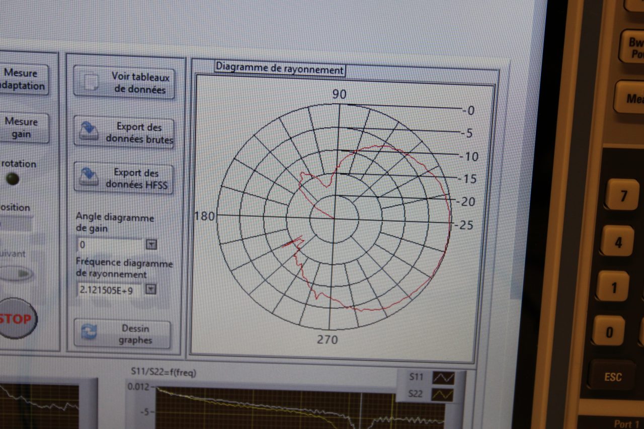Click the center of the polar radiation plot
Viewport: 644px width, 429px height.
334,218
